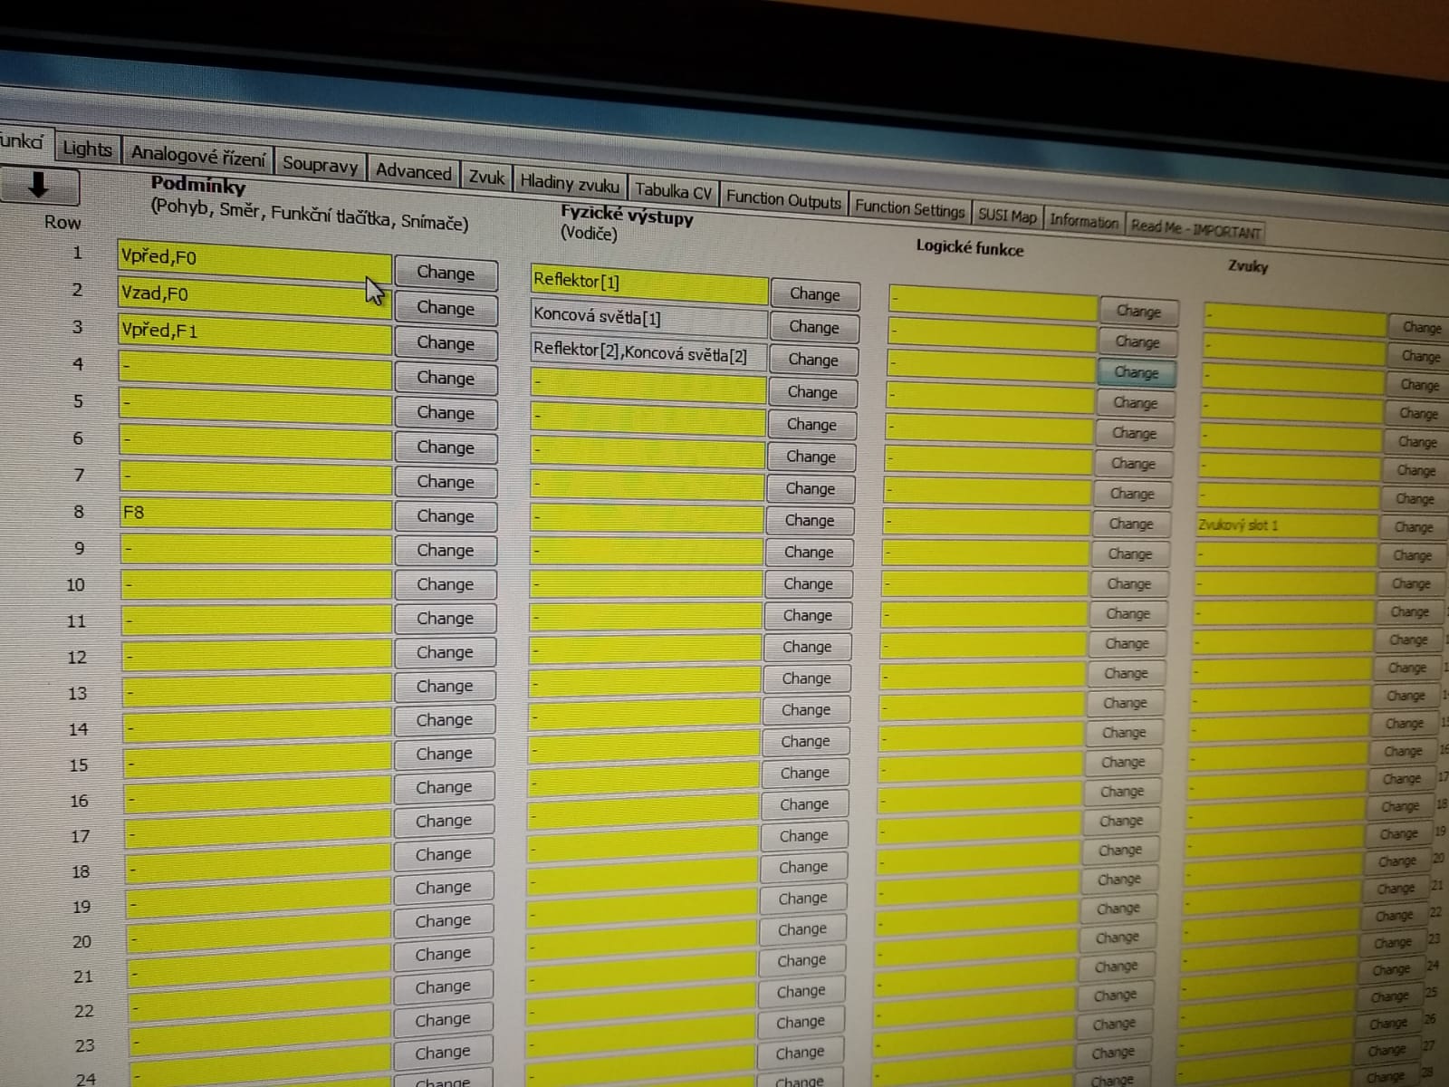Open the Advanced tab
This screenshot has height=1087, width=1449.
pyautogui.click(x=413, y=172)
